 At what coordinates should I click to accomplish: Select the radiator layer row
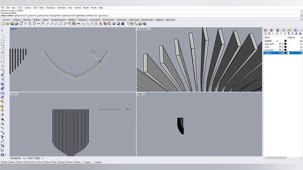(283, 53)
